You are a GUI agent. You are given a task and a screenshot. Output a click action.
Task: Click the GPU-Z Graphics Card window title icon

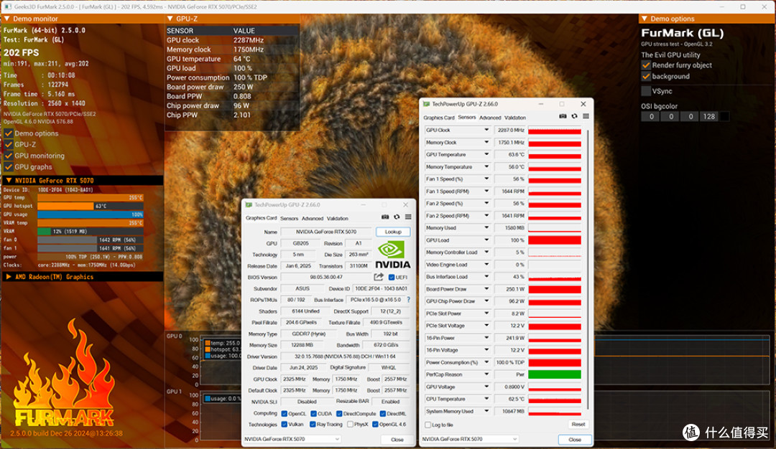tap(249, 204)
